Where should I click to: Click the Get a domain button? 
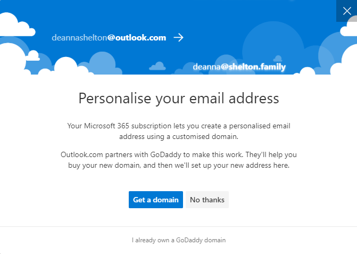[x=156, y=200]
